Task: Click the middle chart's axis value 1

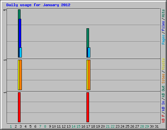Action: pyautogui.click(x=5, y=60)
